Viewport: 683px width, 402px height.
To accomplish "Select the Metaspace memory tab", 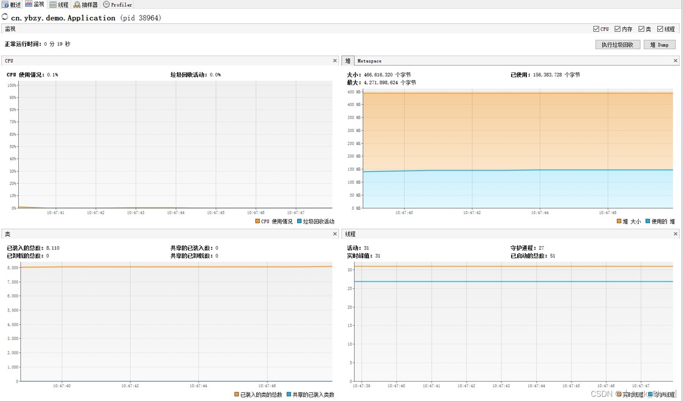I will pyautogui.click(x=369, y=61).
